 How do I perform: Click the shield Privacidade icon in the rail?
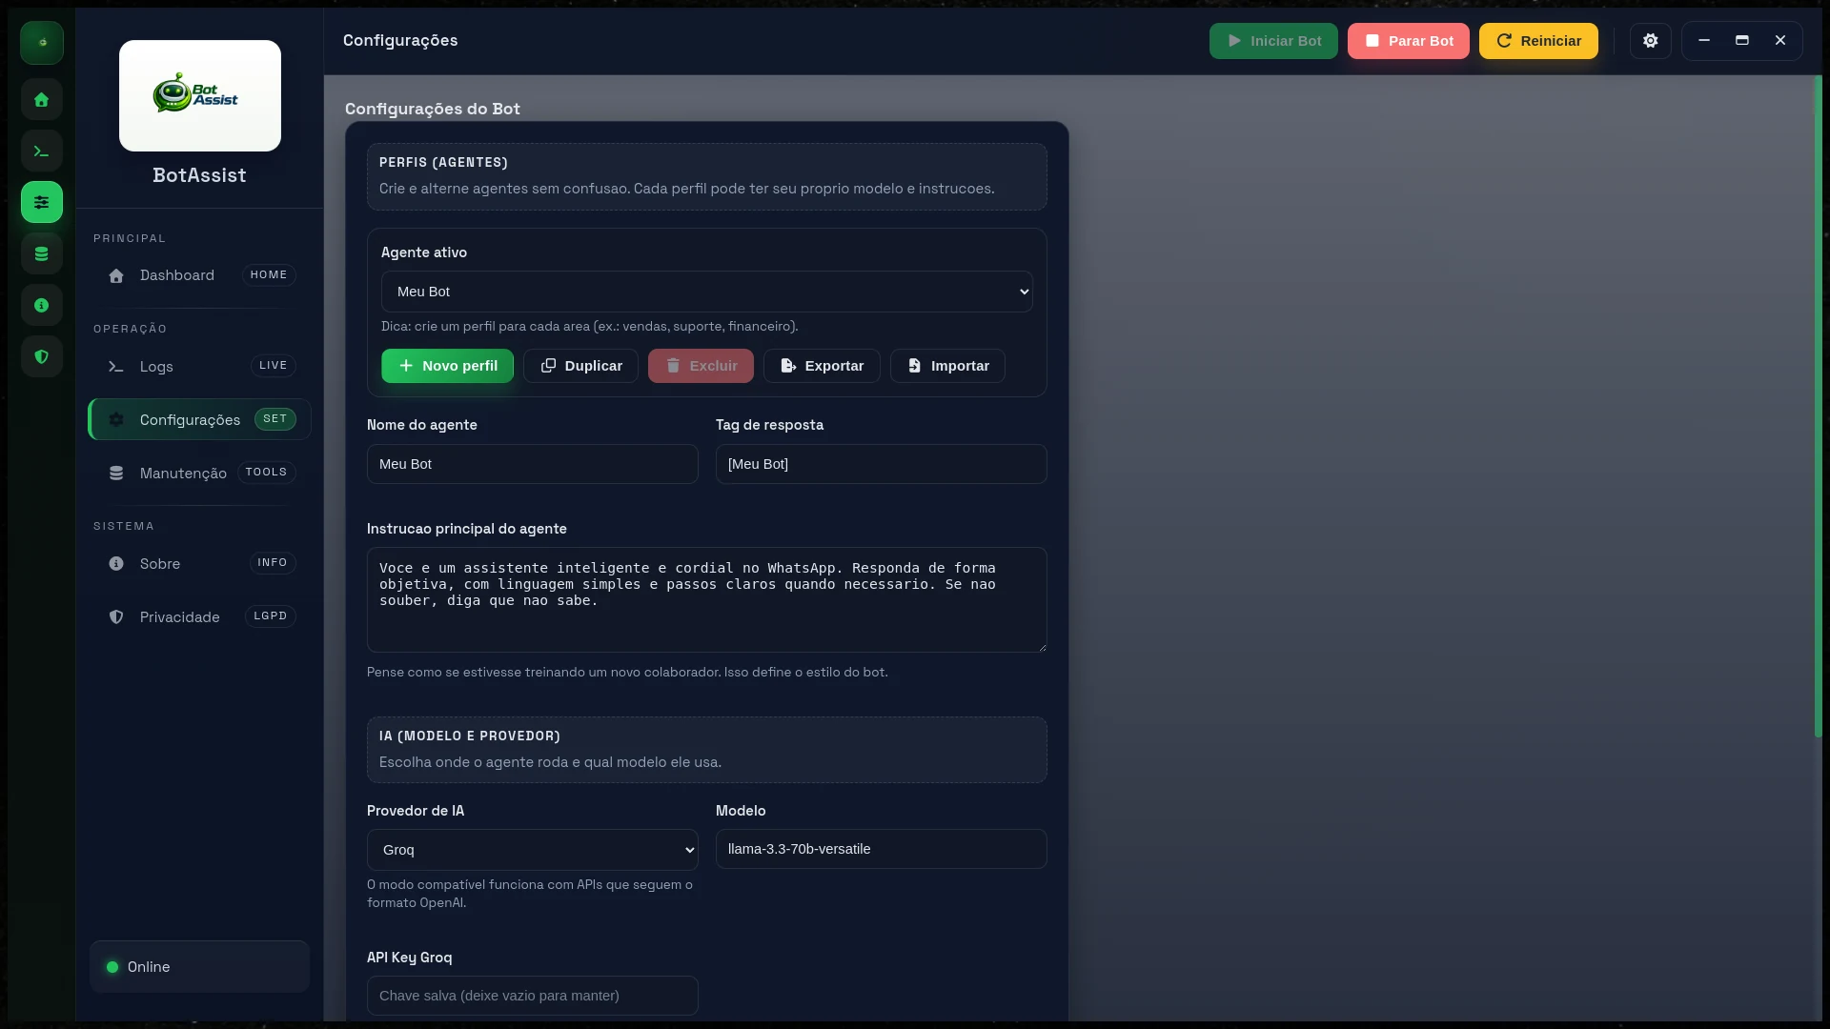pyautogui.click(x=41, y=356)
